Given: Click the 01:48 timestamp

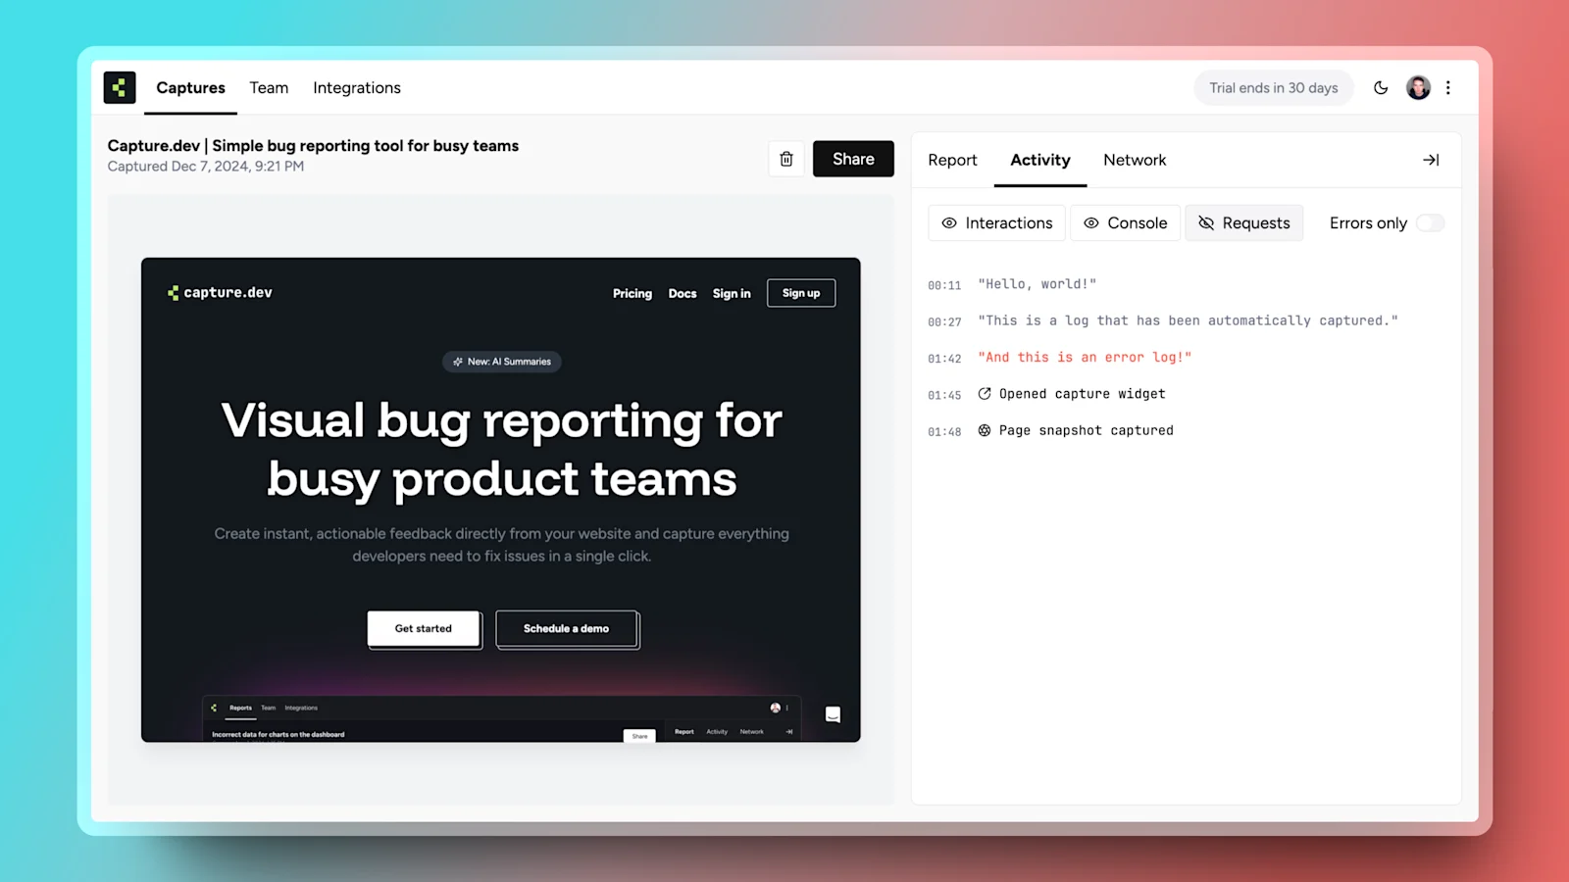Looking at the screenshot, I should coord(944,431).
